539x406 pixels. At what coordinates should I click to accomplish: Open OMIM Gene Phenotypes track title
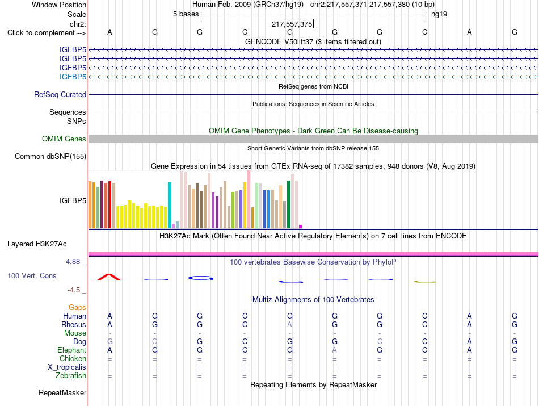pos(313,131)
